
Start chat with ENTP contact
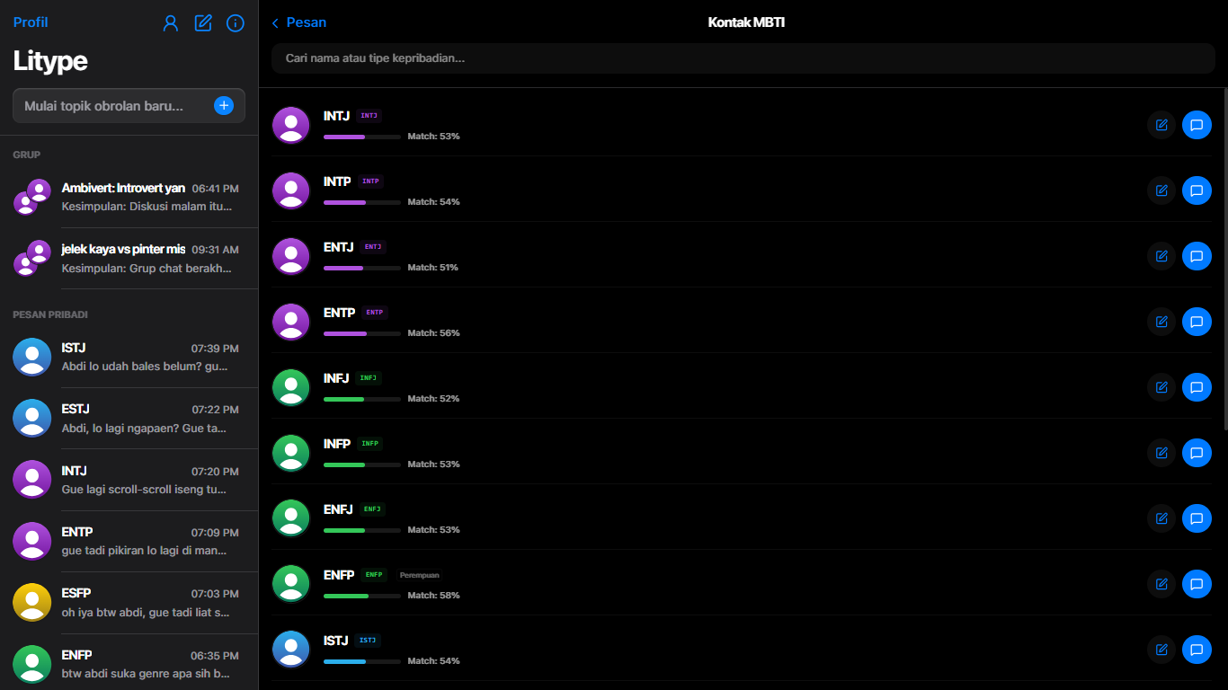coord(1197,322)
